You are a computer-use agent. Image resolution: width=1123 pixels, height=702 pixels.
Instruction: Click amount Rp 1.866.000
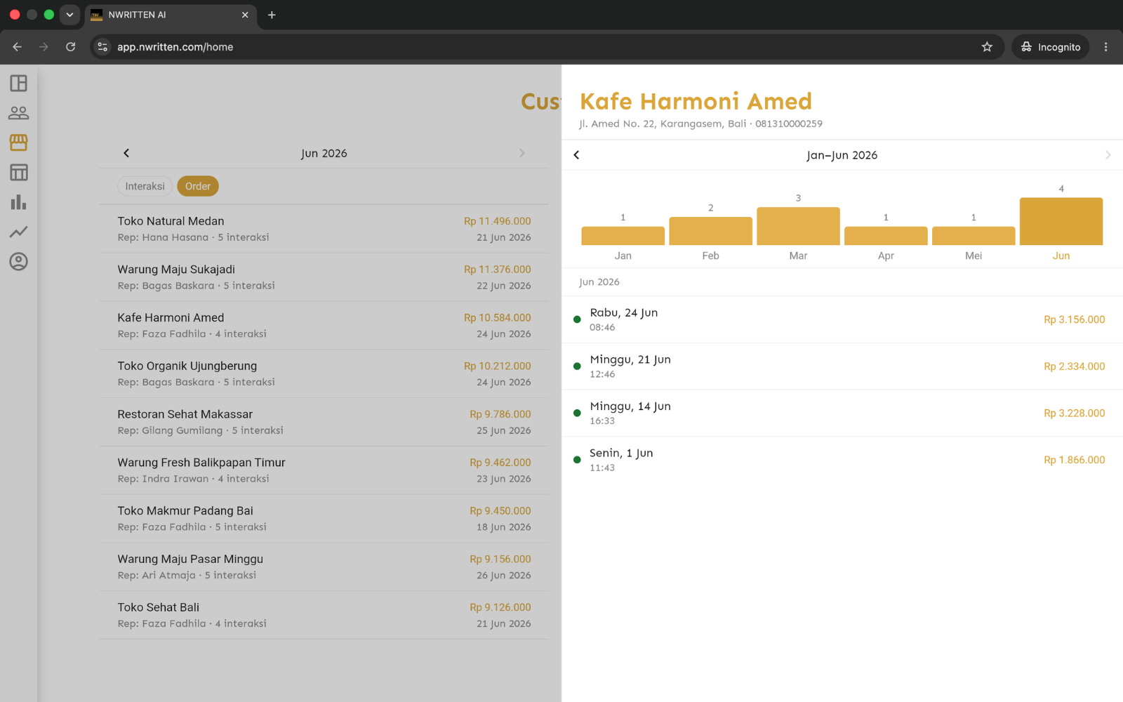(1074, 460)
